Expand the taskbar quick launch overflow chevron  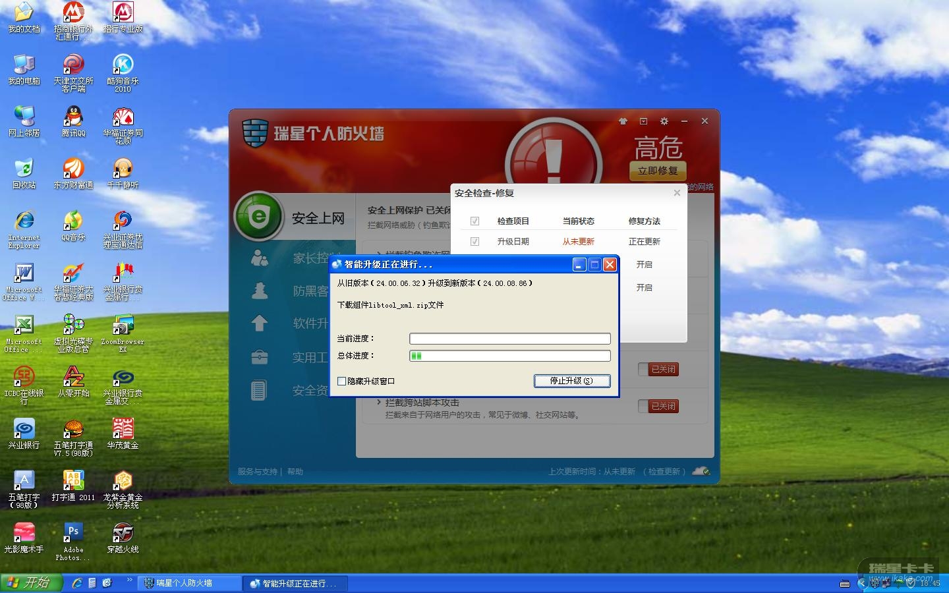[129, 580]
